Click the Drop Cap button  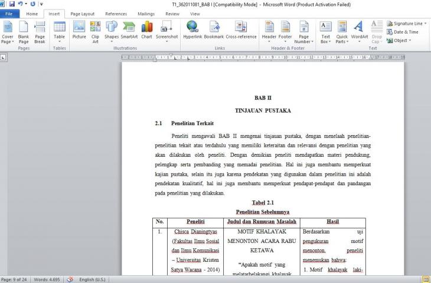[x=377, y=32]
